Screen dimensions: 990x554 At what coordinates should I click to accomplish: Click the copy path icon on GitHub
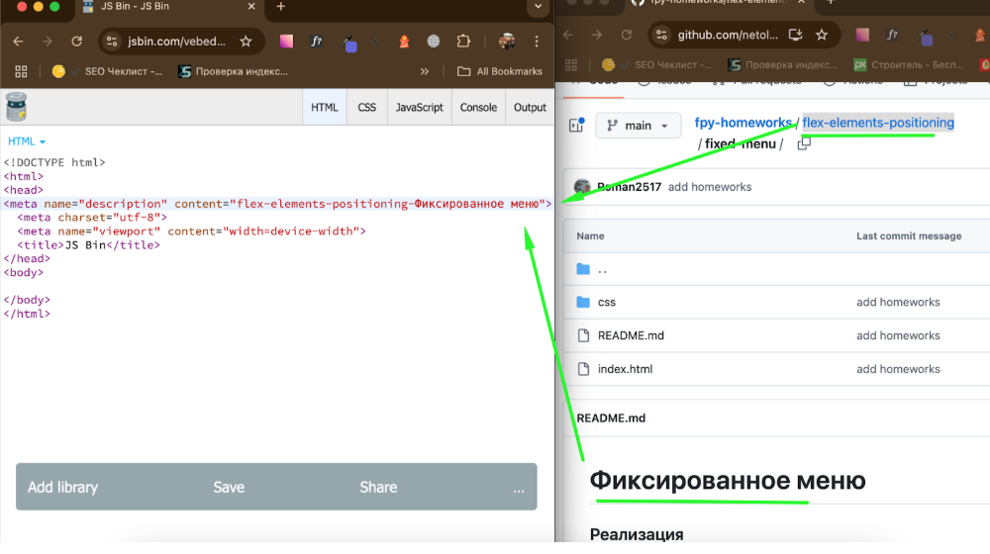click(x=804, y=143)
